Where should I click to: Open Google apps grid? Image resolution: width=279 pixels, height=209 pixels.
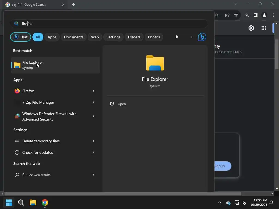(x=264, y=28)
